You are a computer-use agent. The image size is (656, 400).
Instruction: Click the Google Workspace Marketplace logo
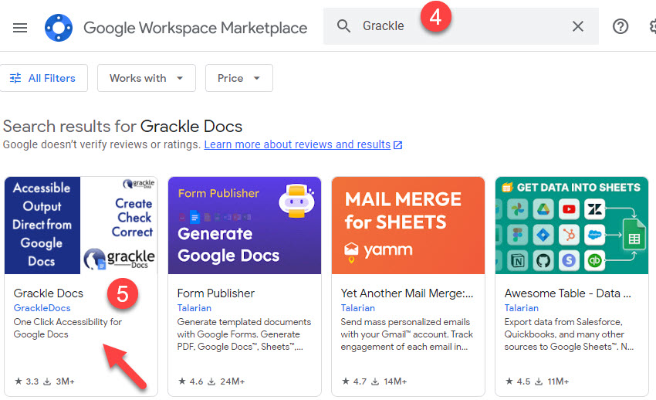click(x=59, y=27)
